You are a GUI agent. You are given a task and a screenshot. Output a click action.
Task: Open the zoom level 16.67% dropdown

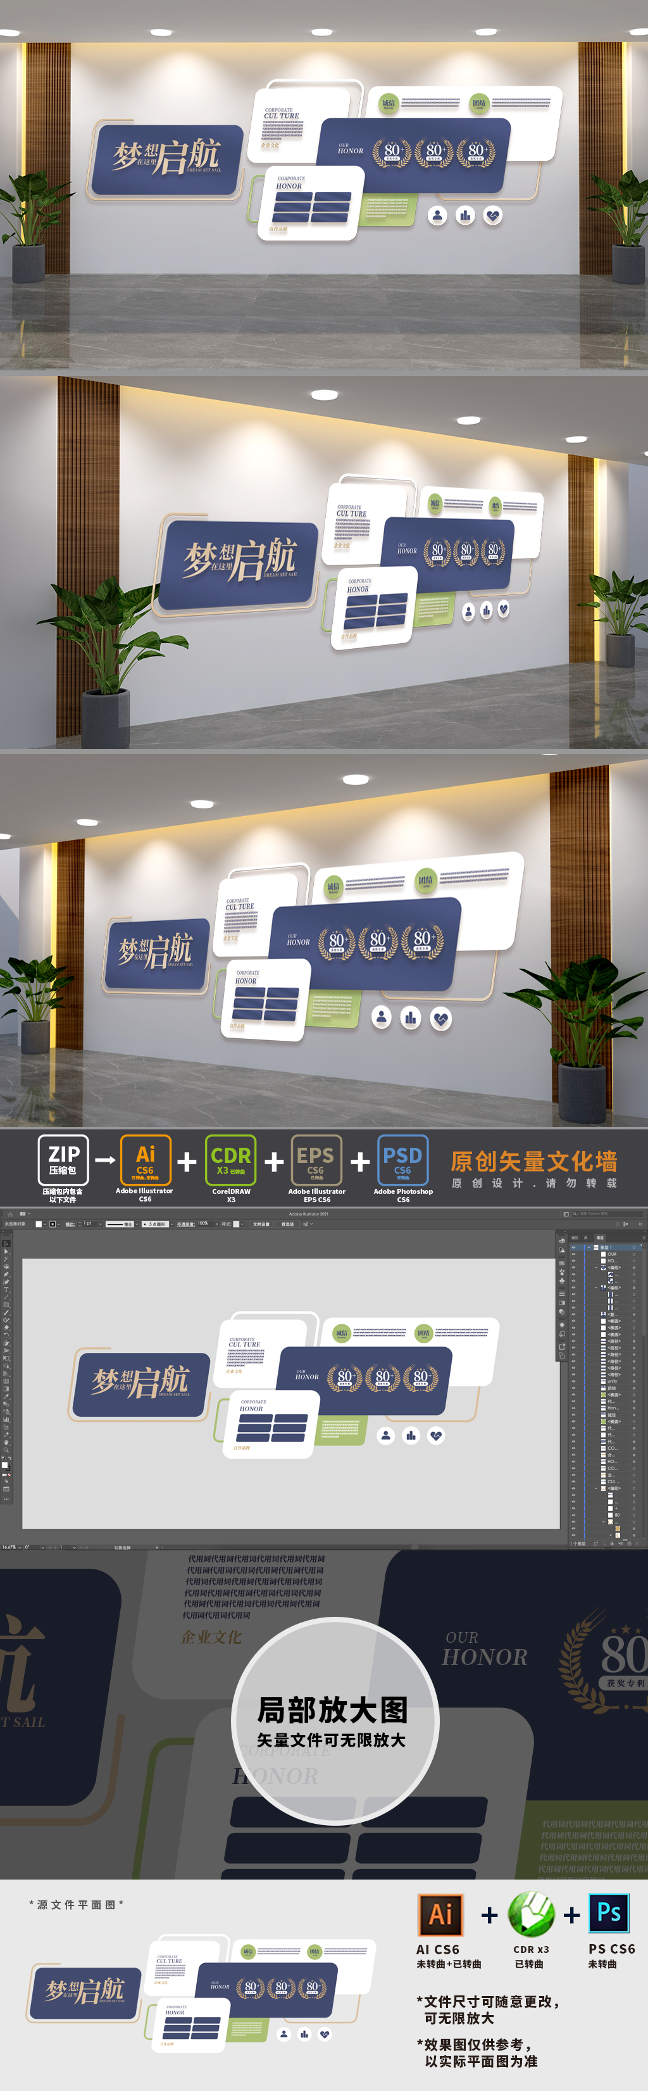[20, 1547]
